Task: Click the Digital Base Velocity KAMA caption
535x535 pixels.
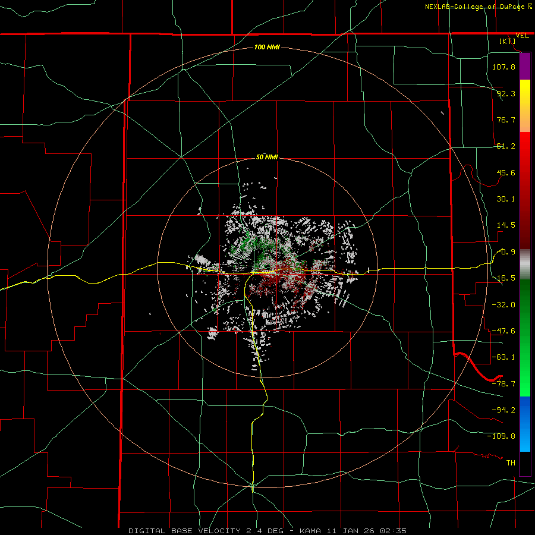Action: point(267,531)
